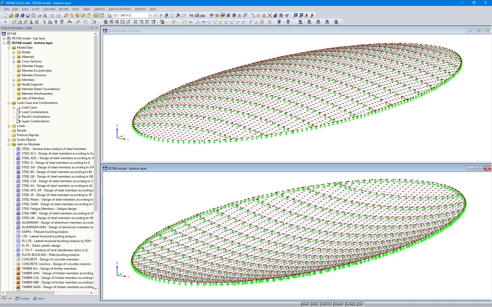Screen dimensions: 492x307
Task: Maximize the top layer model window
Action: tap(479, 31)
